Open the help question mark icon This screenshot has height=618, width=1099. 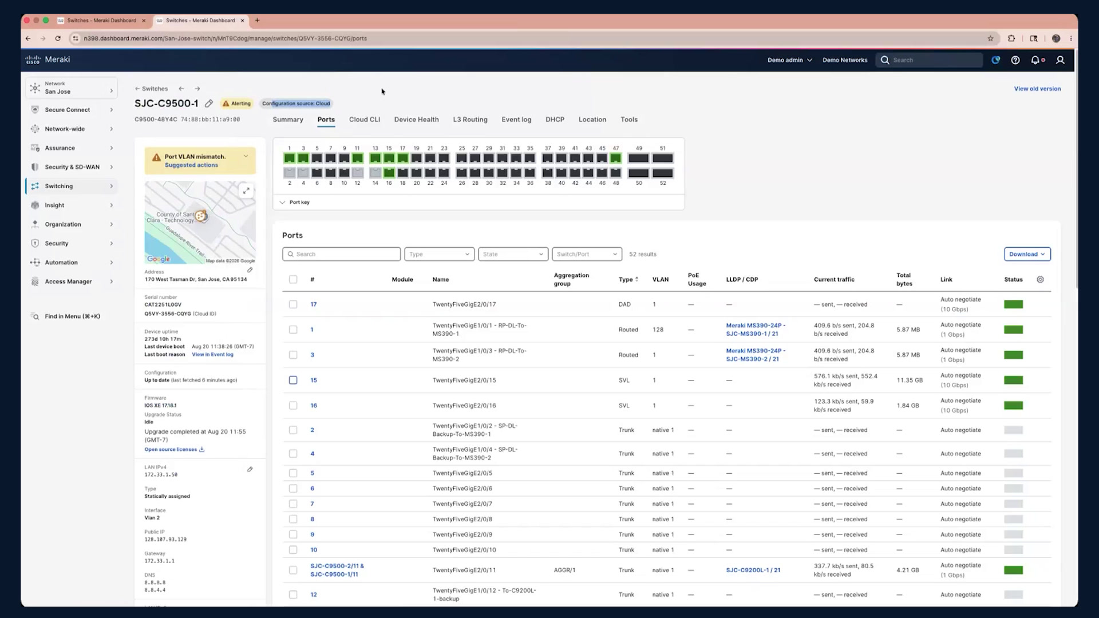click(1015, 60)
